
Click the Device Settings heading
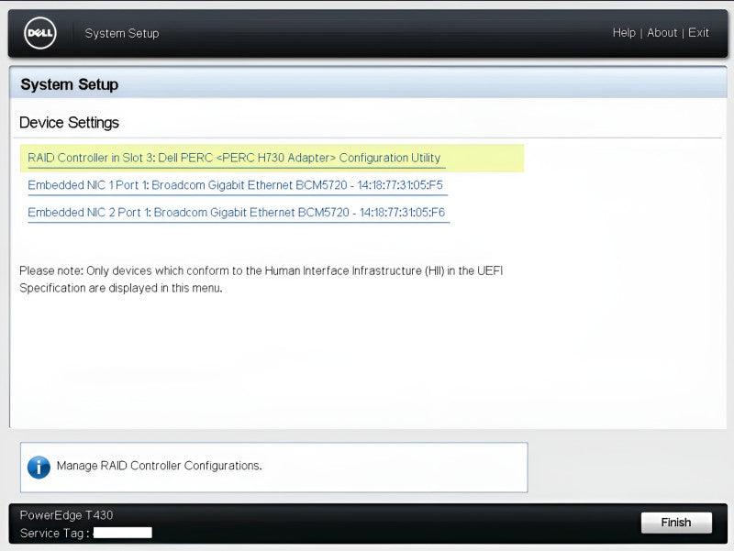(70, 123)
